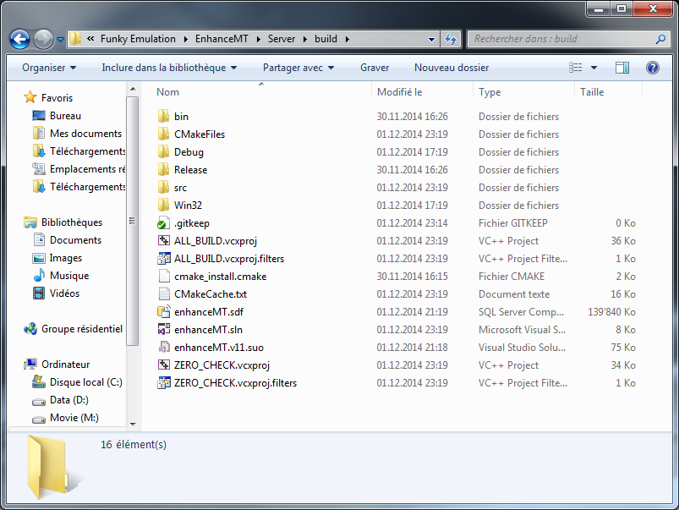Open the Organiser dropdown menu

tap(49, 68)
